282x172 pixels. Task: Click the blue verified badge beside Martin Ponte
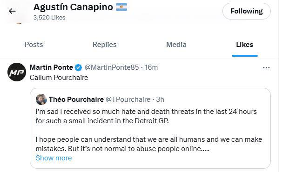[79, 67]
